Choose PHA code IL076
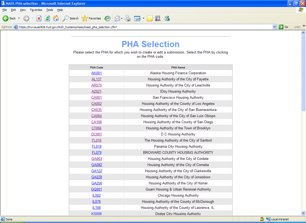 point(96,201)
